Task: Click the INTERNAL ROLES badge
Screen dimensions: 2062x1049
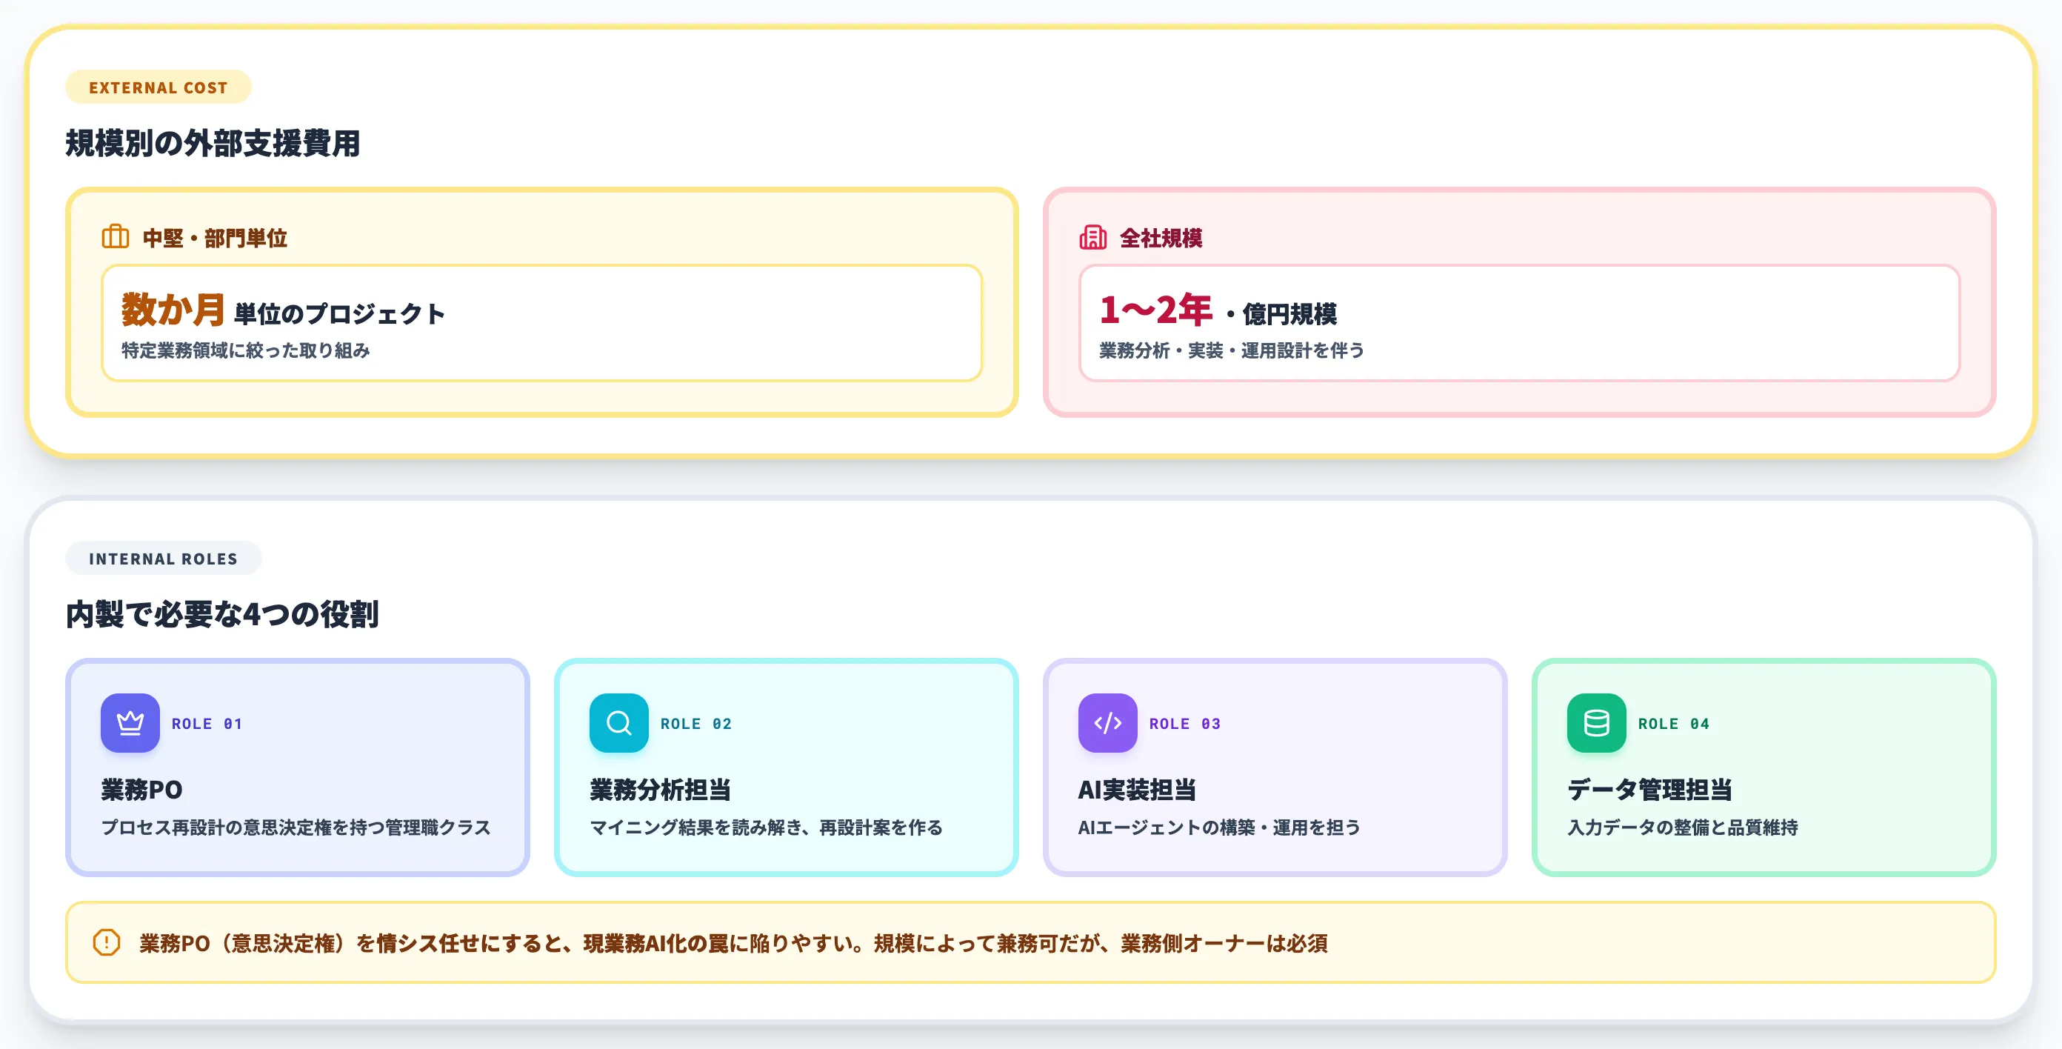Action: [163, 558]
